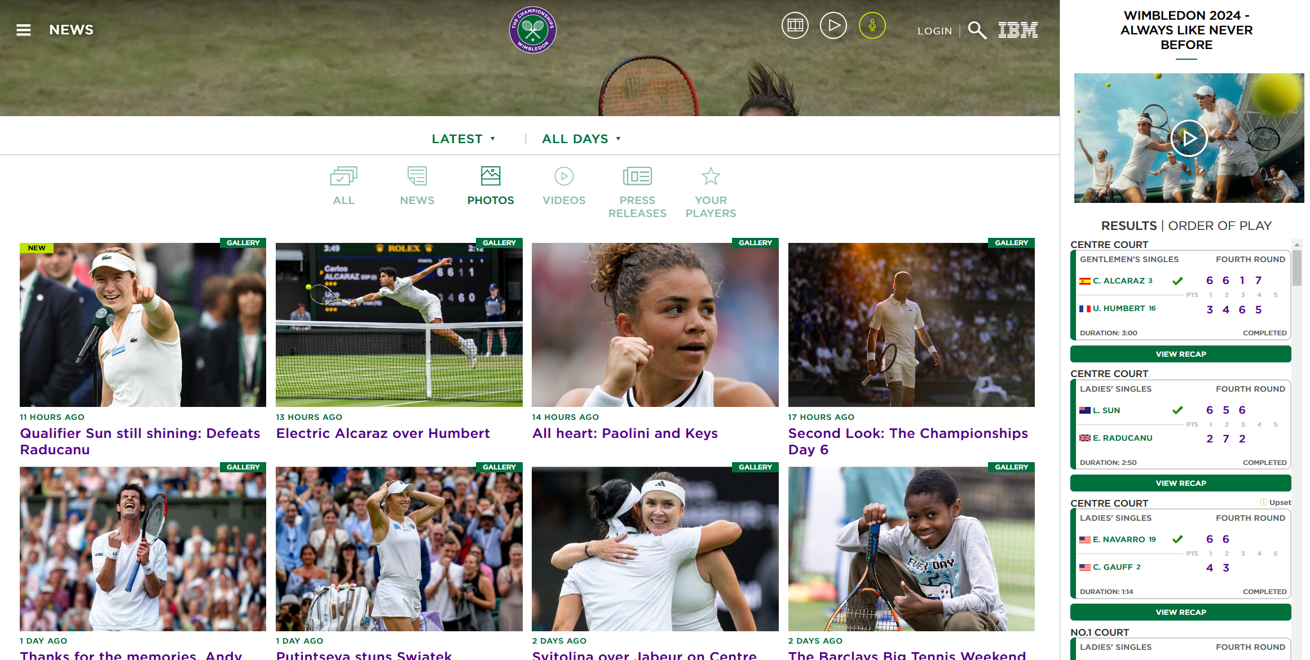Open All heart: Paolini and Keys article
1310x660 pixels.
coord(625,433)
